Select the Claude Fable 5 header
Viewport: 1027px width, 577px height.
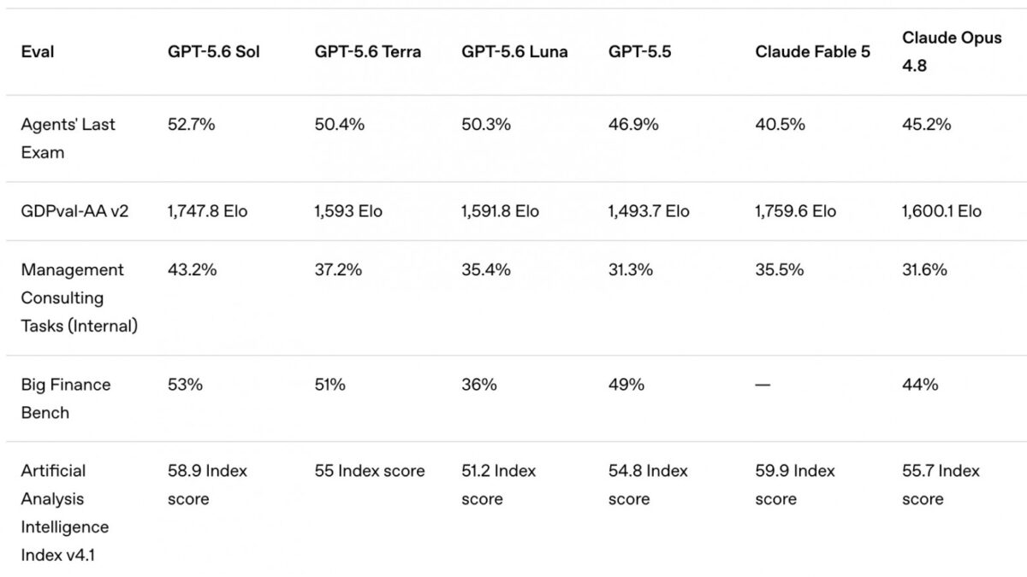pyautogui.click(x=813, y=51)
